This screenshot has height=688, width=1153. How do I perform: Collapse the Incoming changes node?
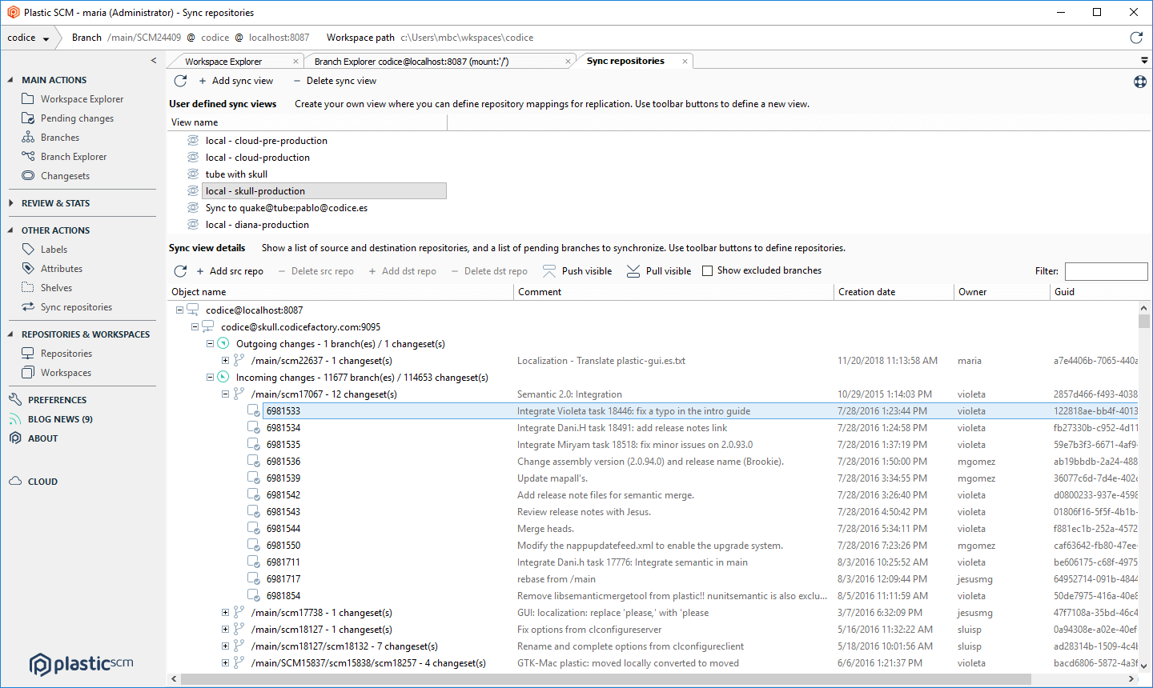(210, 378)
